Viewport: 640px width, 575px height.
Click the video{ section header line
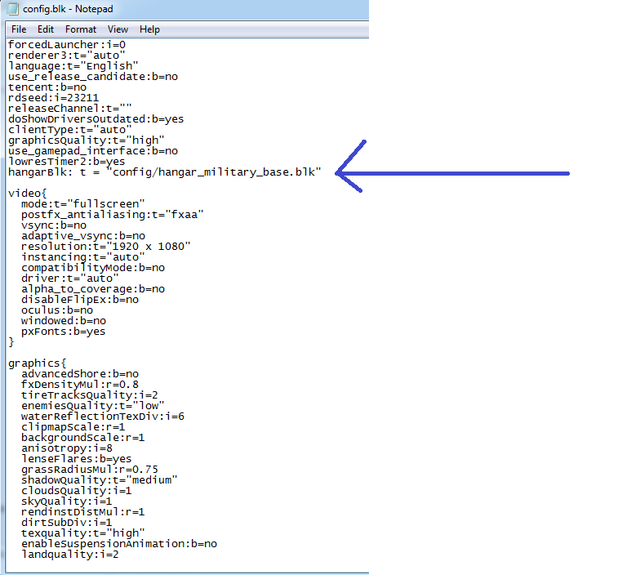coord(29,193)
